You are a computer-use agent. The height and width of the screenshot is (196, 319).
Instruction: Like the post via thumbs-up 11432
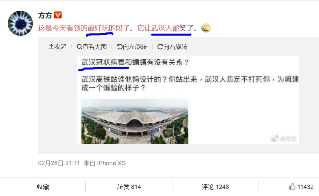(x=301, y=187)
